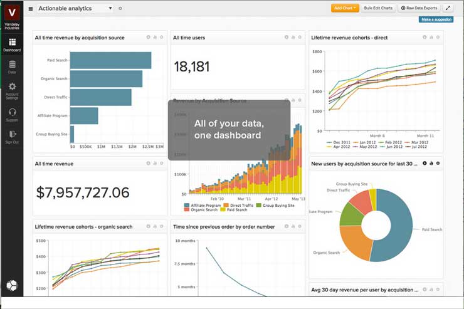Click the 'Time since previous order by order number' title
Viewport: 464px width, 309px height.
(224, 227)
